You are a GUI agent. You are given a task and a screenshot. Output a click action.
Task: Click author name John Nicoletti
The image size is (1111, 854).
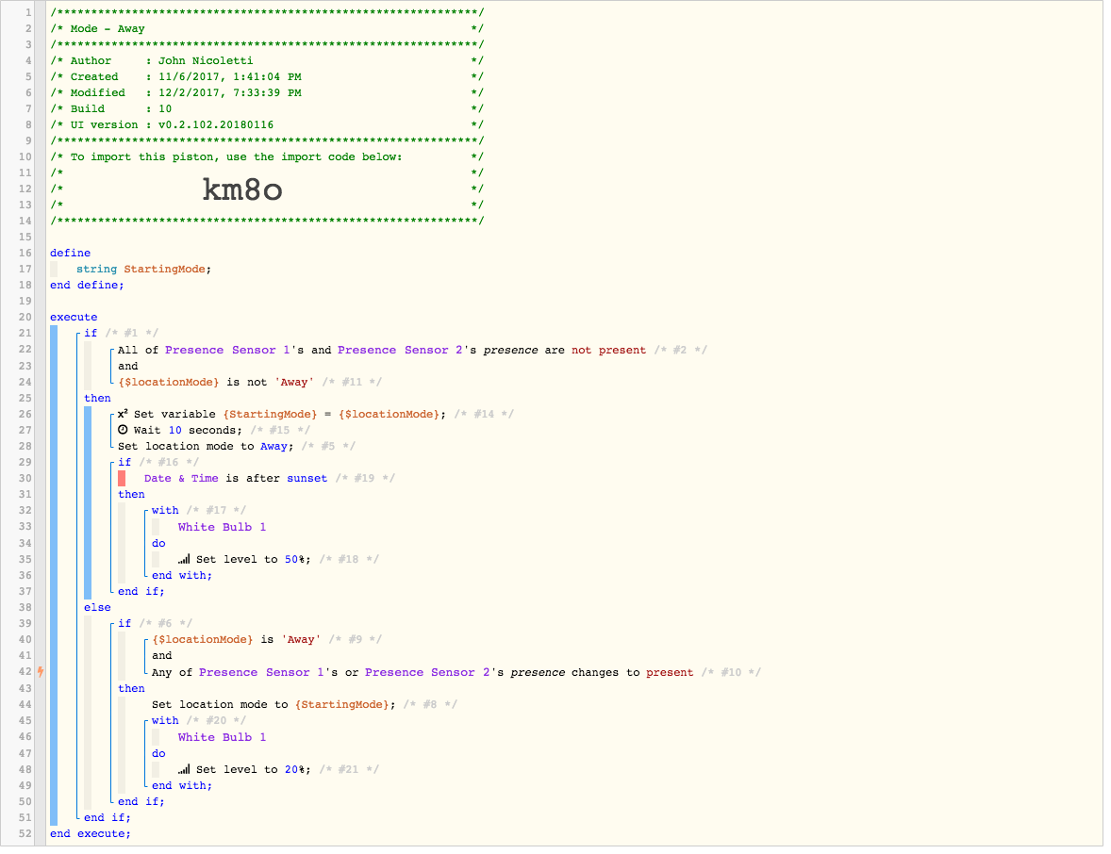tap(206, 61)
